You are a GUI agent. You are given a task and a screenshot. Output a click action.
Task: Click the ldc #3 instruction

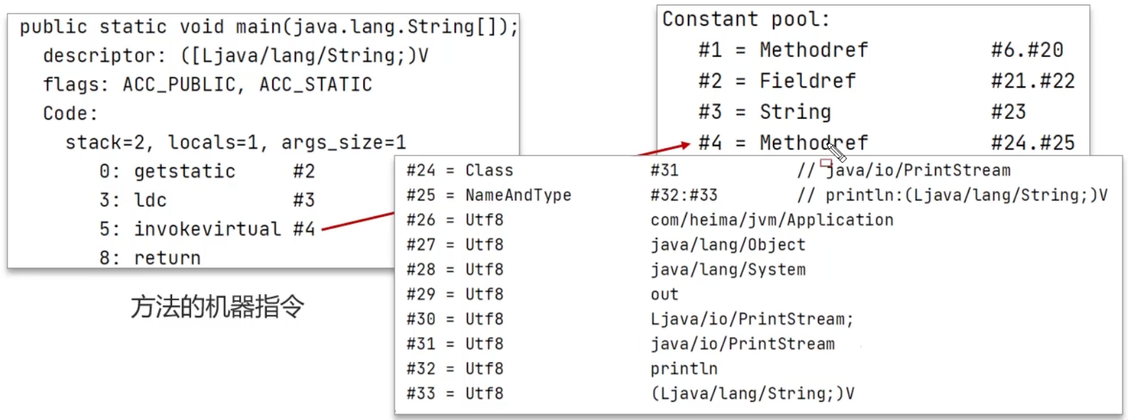tap(207, 200)
